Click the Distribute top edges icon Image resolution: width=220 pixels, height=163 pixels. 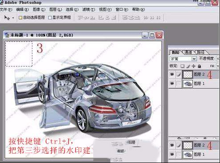[125, 18]
